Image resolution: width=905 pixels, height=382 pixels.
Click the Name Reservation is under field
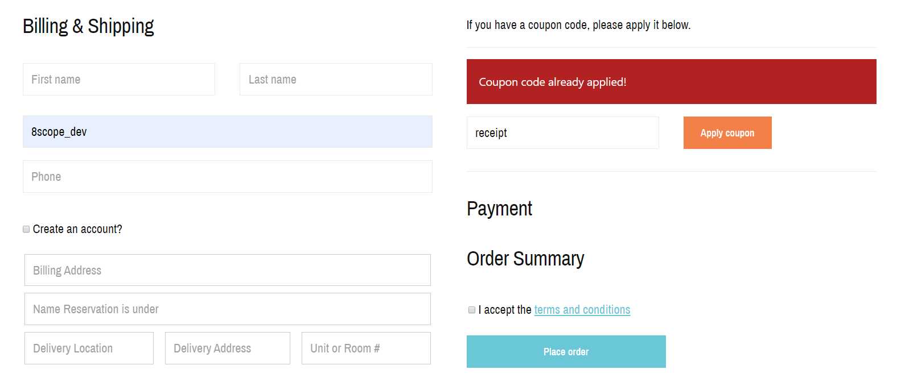point(227,309)
